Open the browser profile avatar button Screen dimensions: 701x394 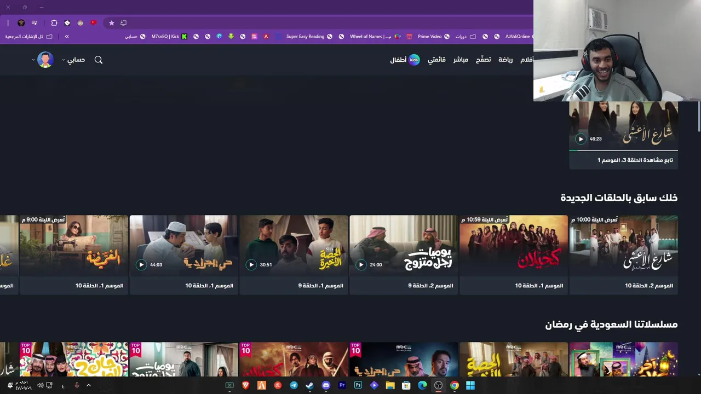tap(21, 23)
